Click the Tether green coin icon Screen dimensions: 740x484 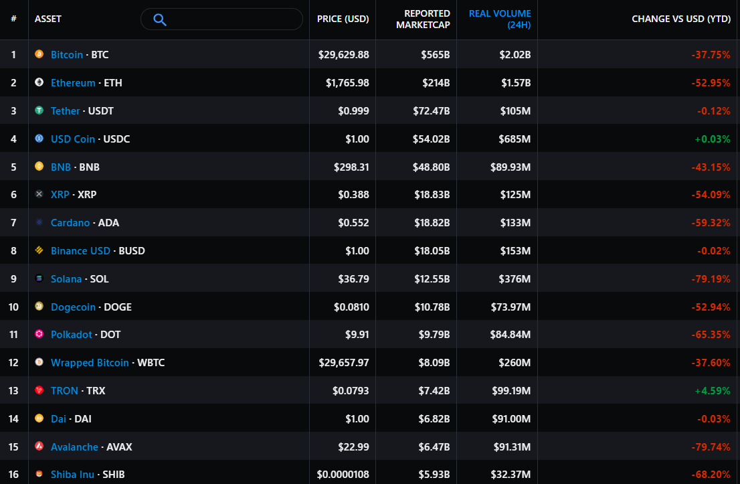pos(39,110)
